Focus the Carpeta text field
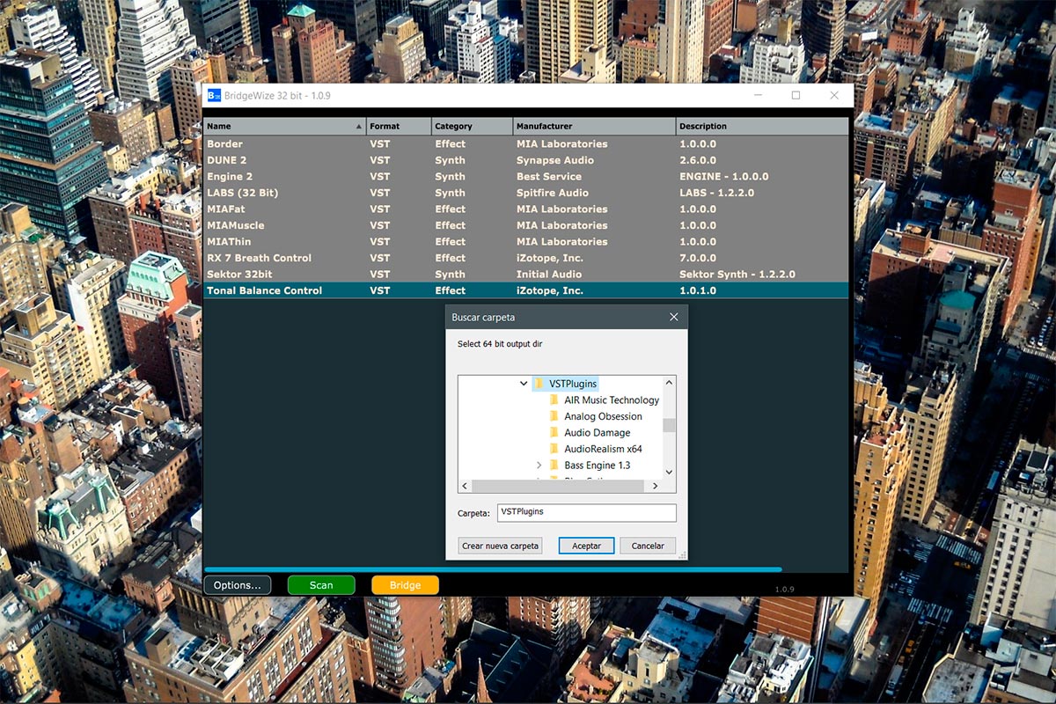This screenshot has width=1056, height=704. (x=586, y=512)
